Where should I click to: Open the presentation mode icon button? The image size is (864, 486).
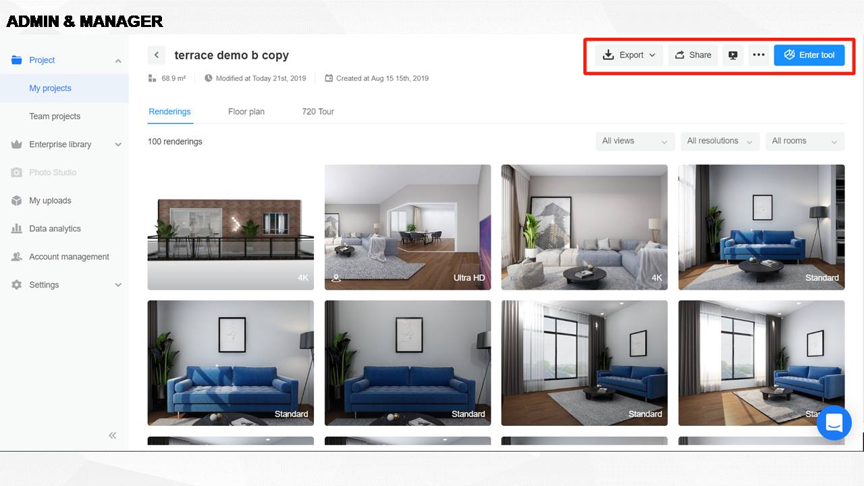[x=732, y=55]
